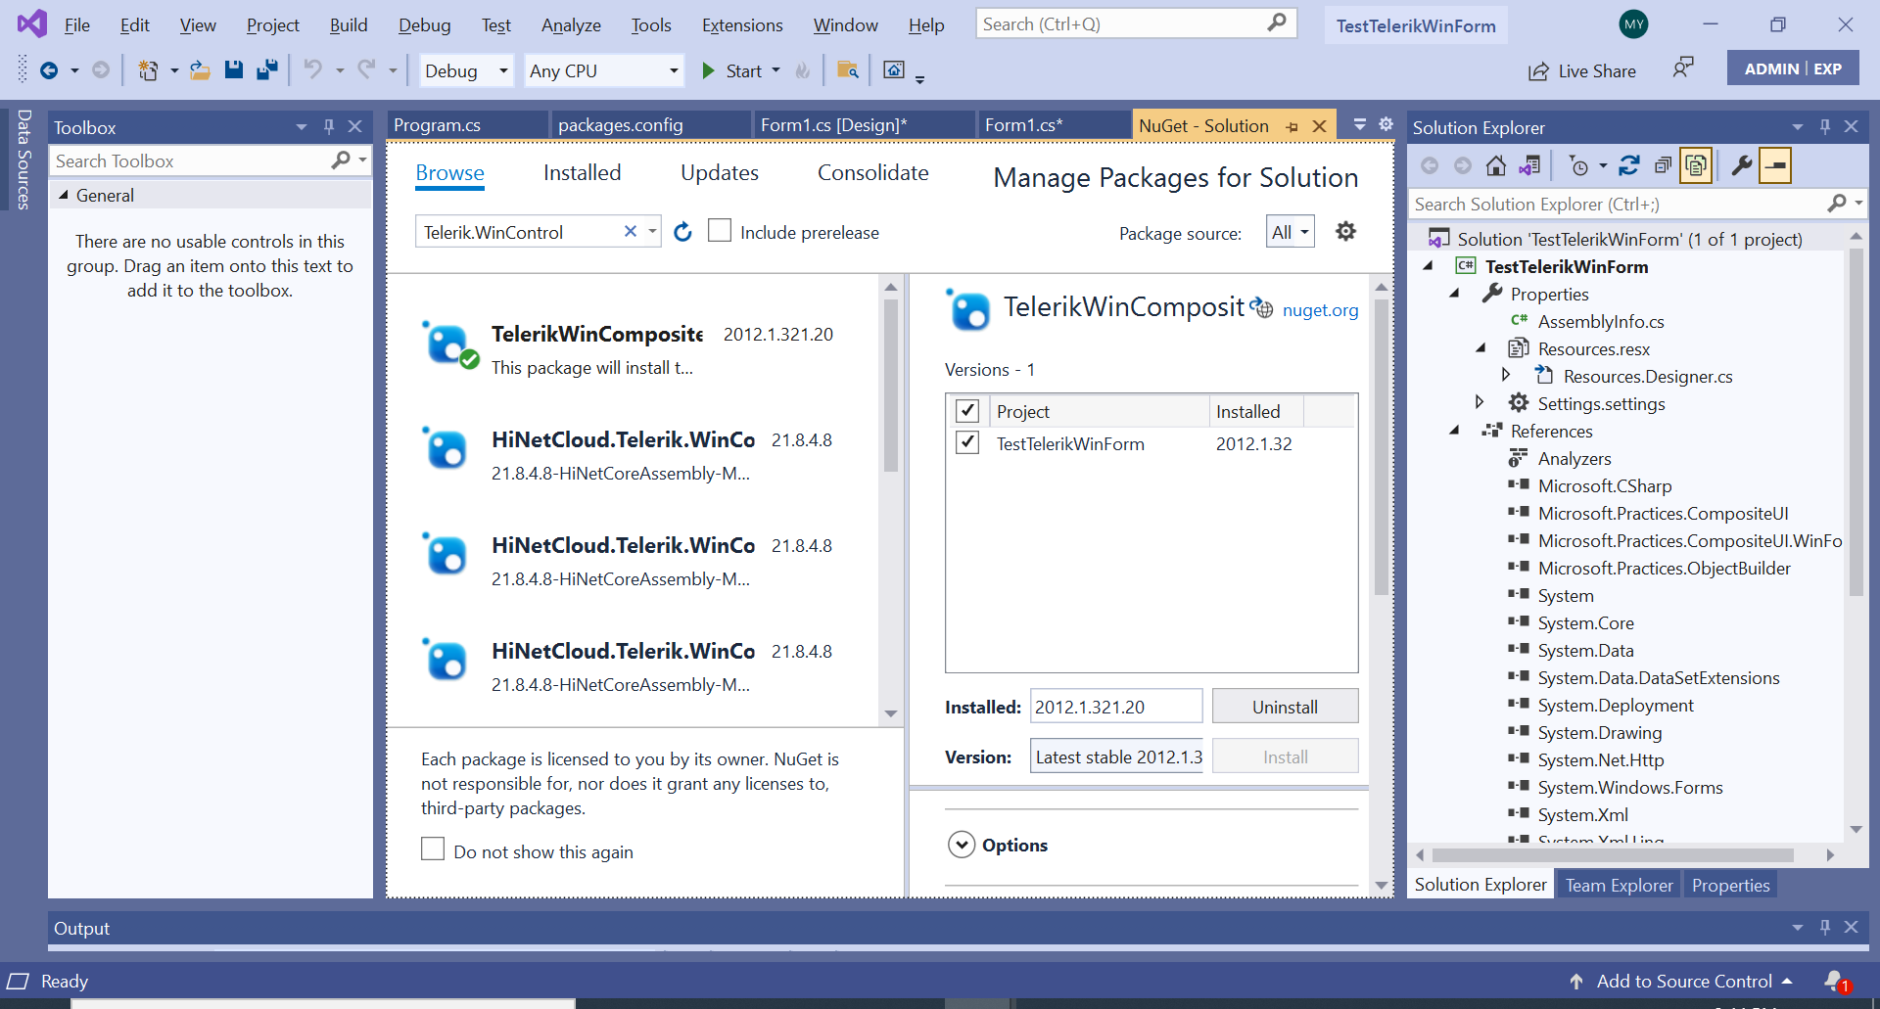This screenshot has width=1880, height=1009.
Task: Check 'Do not show this again'
Action: click(x=433, y=848)
